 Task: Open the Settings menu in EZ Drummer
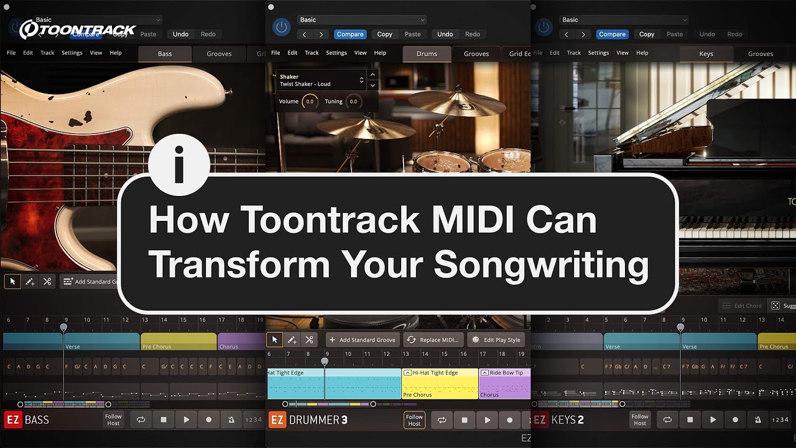pyautogui.click(x=336, y=53)
